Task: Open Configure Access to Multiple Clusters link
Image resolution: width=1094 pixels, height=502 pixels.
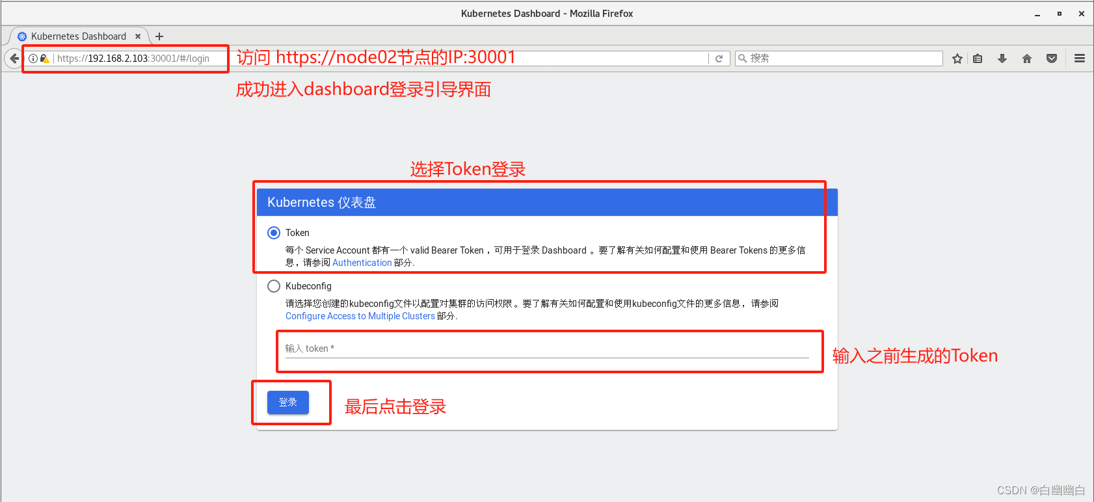Action: point(360,316)
